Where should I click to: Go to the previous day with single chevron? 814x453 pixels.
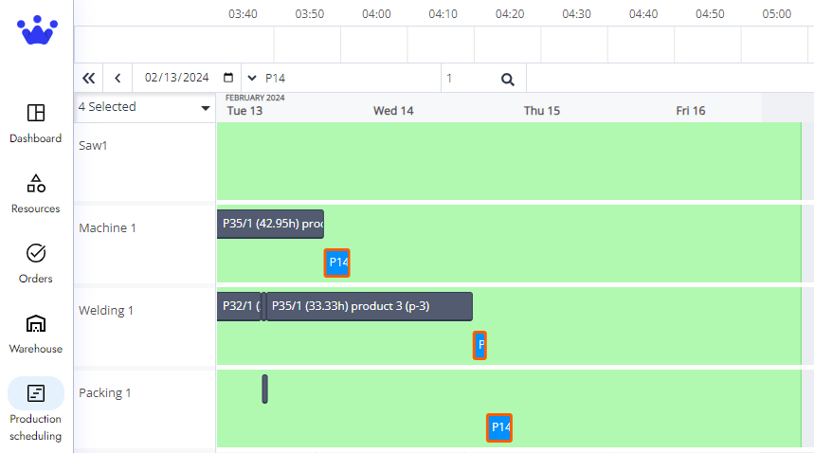[x=118, y=79]
